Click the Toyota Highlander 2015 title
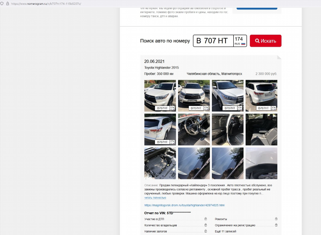The height and width of the screenshot is (235, 321). [x=161, y=67]
